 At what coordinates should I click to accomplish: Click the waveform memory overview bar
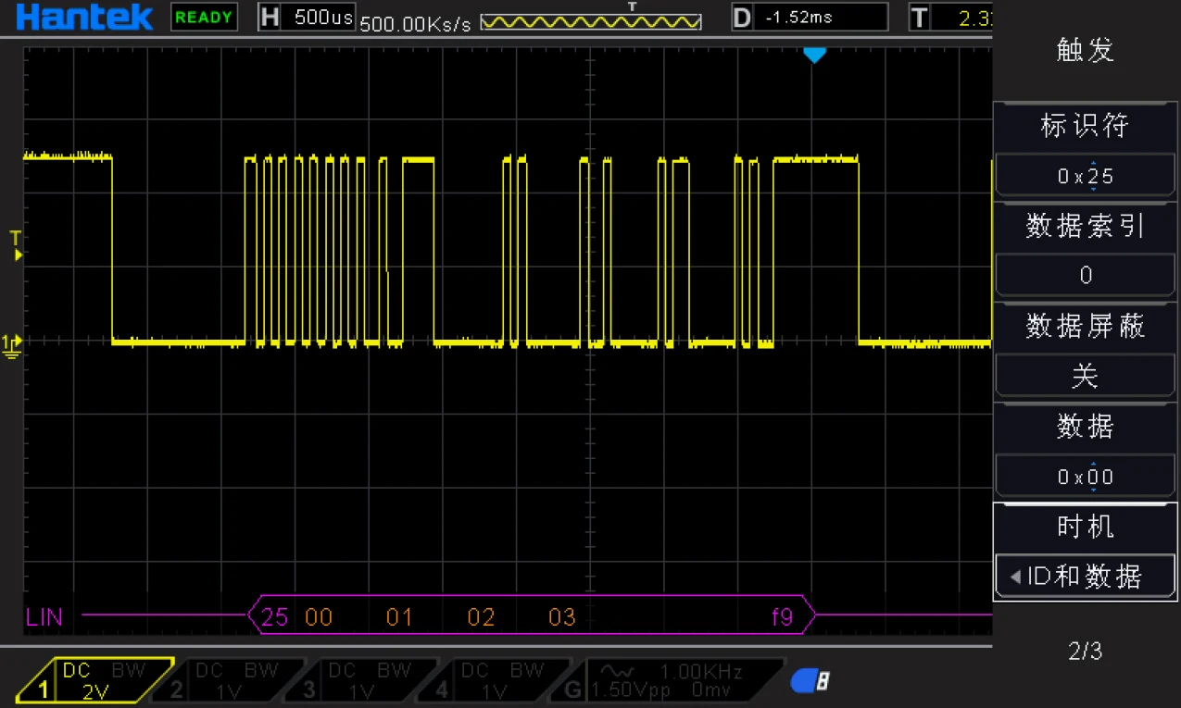tap(591, 21)
